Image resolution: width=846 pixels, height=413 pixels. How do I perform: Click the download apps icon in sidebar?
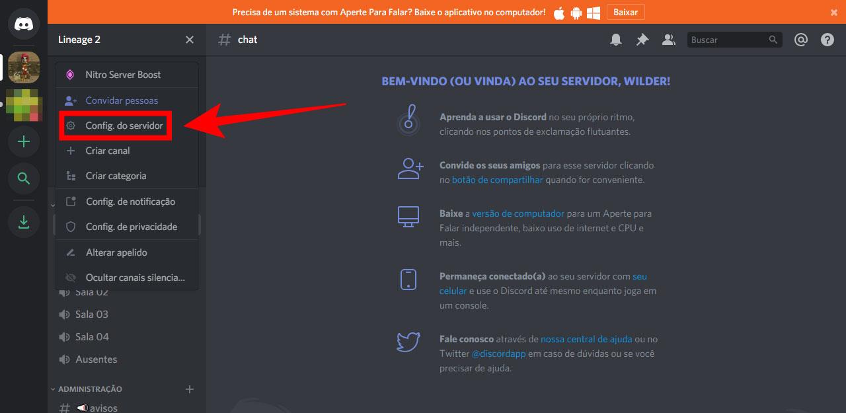tap(24, 222)
